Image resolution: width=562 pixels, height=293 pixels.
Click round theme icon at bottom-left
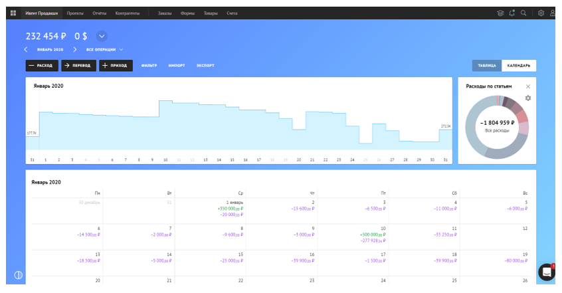19,276
